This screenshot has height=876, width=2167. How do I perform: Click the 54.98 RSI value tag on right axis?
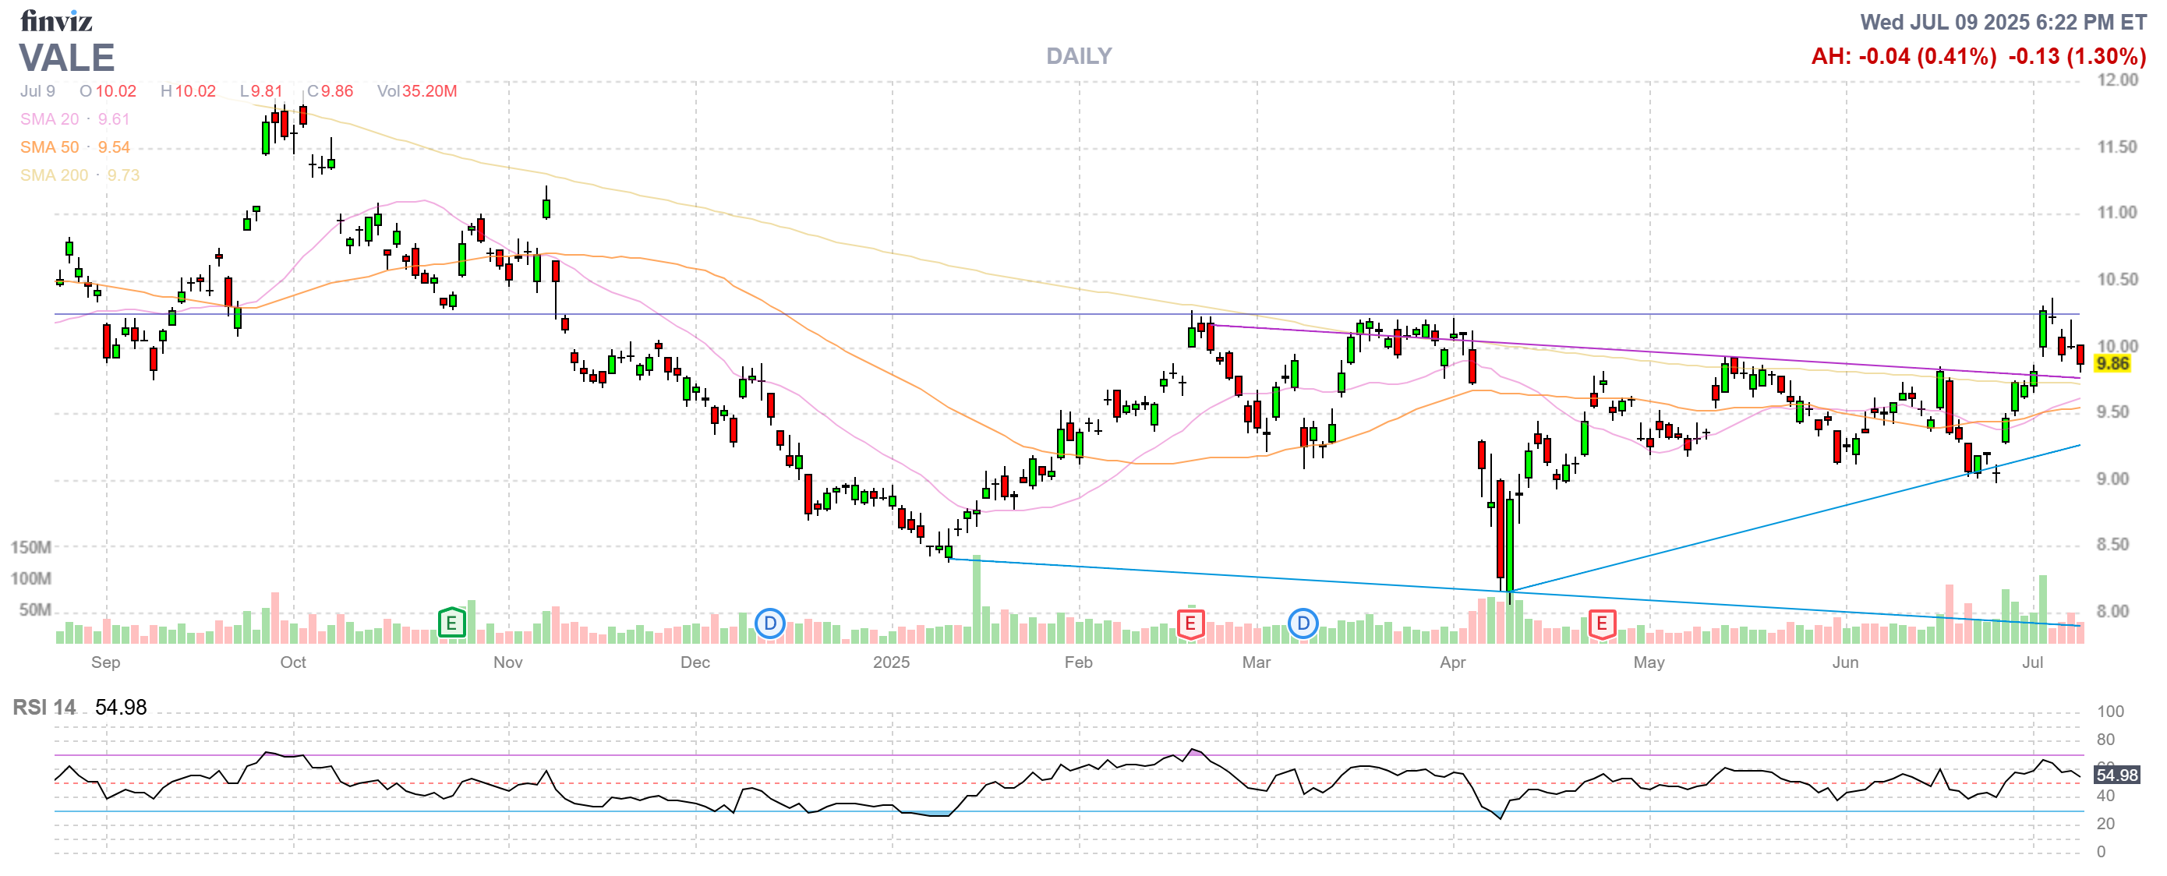[2116, 774]
